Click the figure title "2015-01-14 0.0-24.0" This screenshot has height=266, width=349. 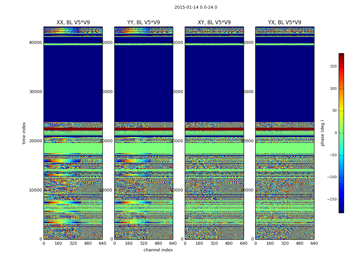[195, 7]
